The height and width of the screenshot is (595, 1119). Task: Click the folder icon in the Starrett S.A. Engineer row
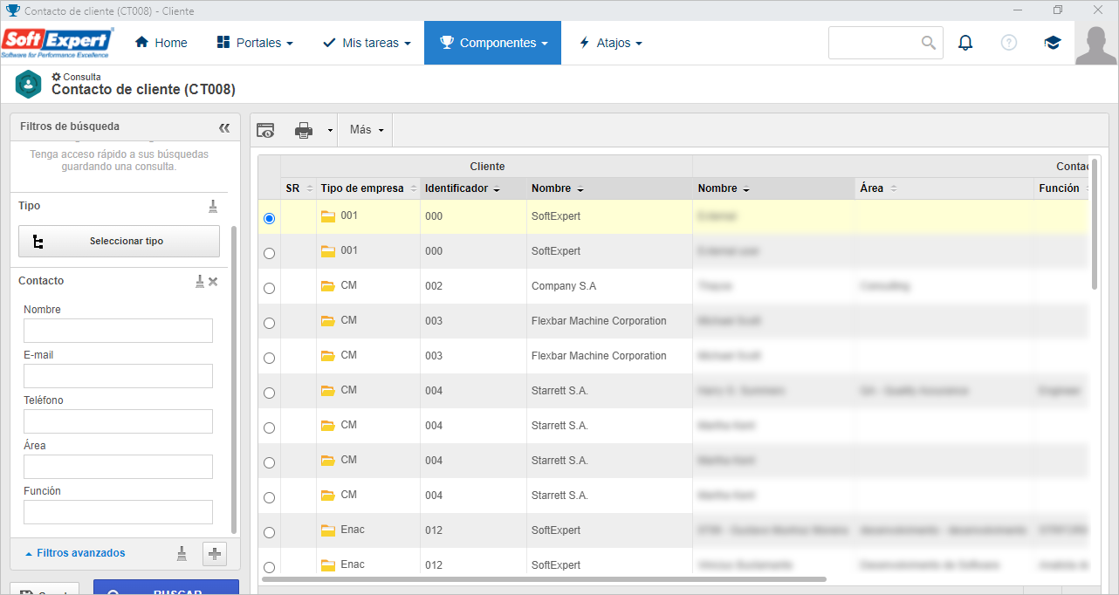(328, 390)
